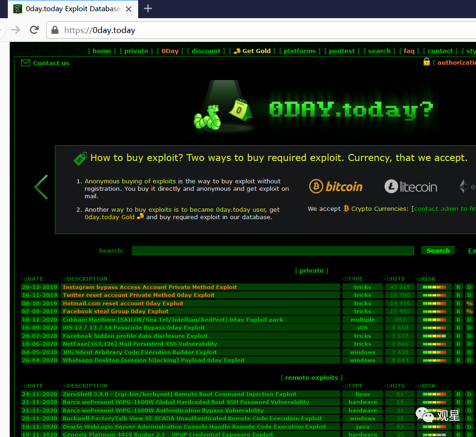Click the D icon in Cobham Maritime row
Screen dimensions: 476x437
click(469, 320)
